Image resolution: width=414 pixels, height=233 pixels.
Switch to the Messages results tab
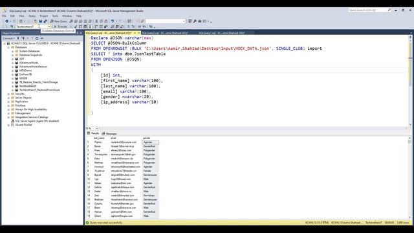[109, 133]
